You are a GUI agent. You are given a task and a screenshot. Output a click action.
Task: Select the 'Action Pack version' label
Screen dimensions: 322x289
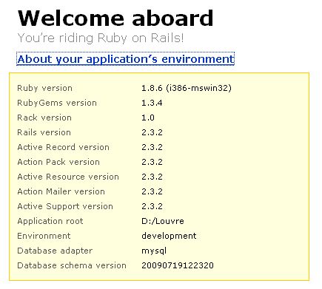click(x=58, y=162)
